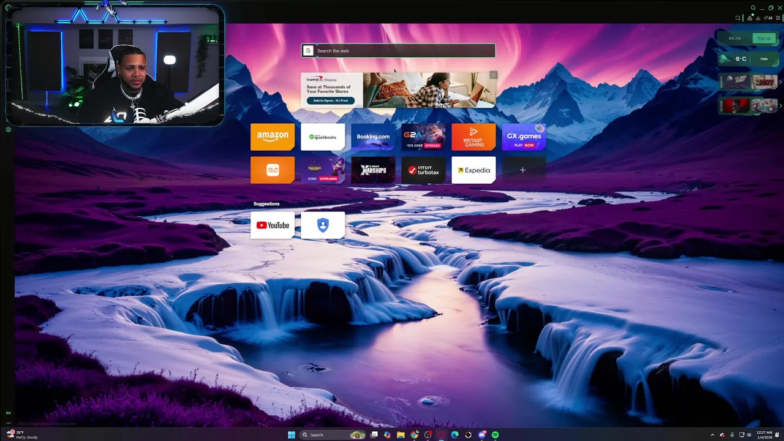Open the blue shield suggestion tile

tap(323, 225)
